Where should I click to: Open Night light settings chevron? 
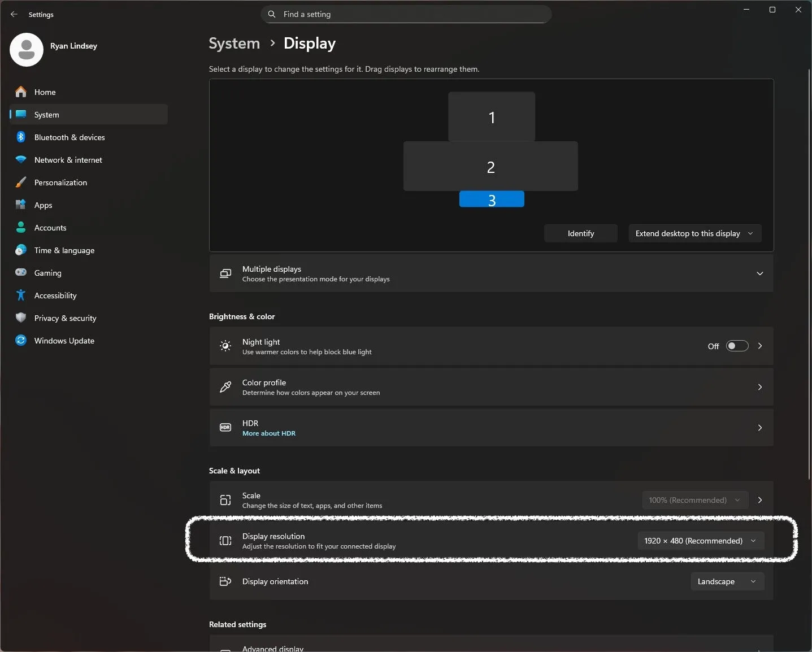(760, 346)
